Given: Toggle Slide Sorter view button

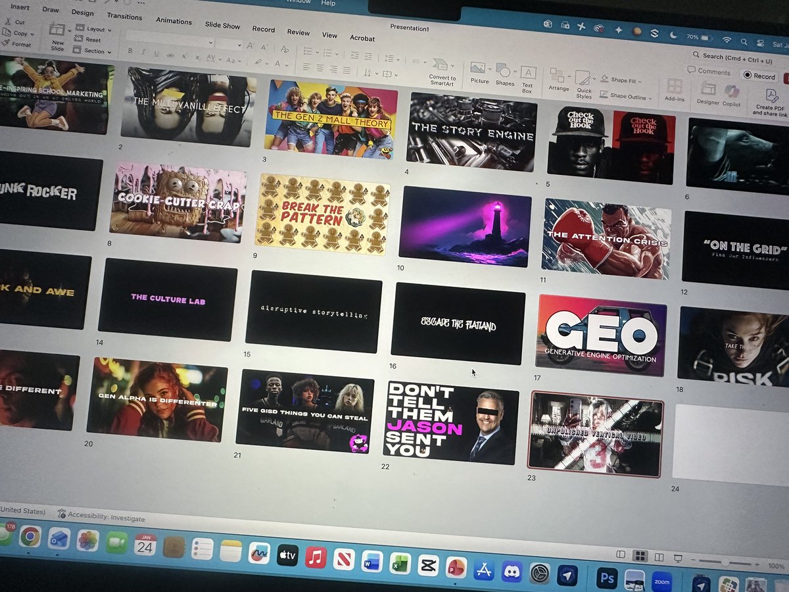Looking at the screenshot, I should (x=640, y=556).
